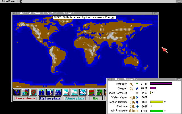Image resolution: width=182 pixels, height=114 pixels.
Task: Click the SimEarth screen title text
Action: pos(12,1)
